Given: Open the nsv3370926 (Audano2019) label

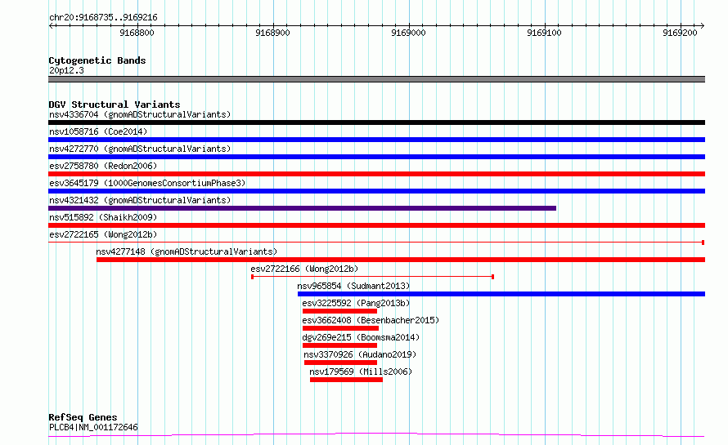Looking at the screenshot, I should (360, 354).
